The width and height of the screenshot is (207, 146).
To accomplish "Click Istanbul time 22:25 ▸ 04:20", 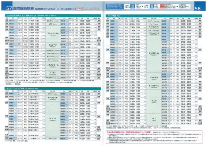I will tap(34, 66).
